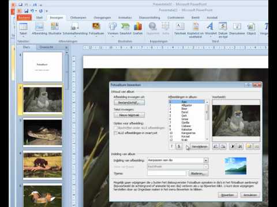Open the quick access toolbar customize arrow
The image size is (277, 207).
tap(47, 11)
